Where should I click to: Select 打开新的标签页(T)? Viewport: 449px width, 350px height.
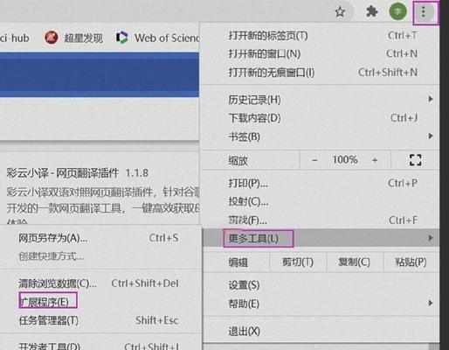click(320, 36)
